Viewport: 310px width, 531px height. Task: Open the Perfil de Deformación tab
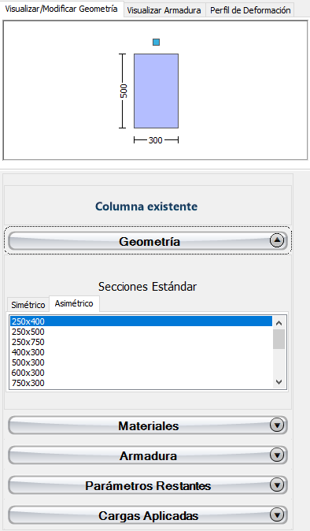pyautogui.click(x=250, y=10)
